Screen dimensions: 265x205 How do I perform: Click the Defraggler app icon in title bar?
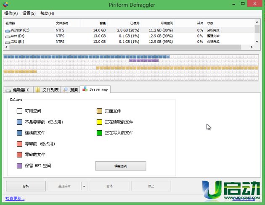(5, 5)
